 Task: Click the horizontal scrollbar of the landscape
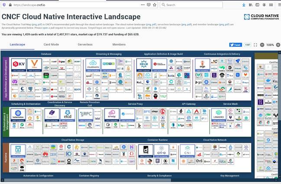point(88,180)
